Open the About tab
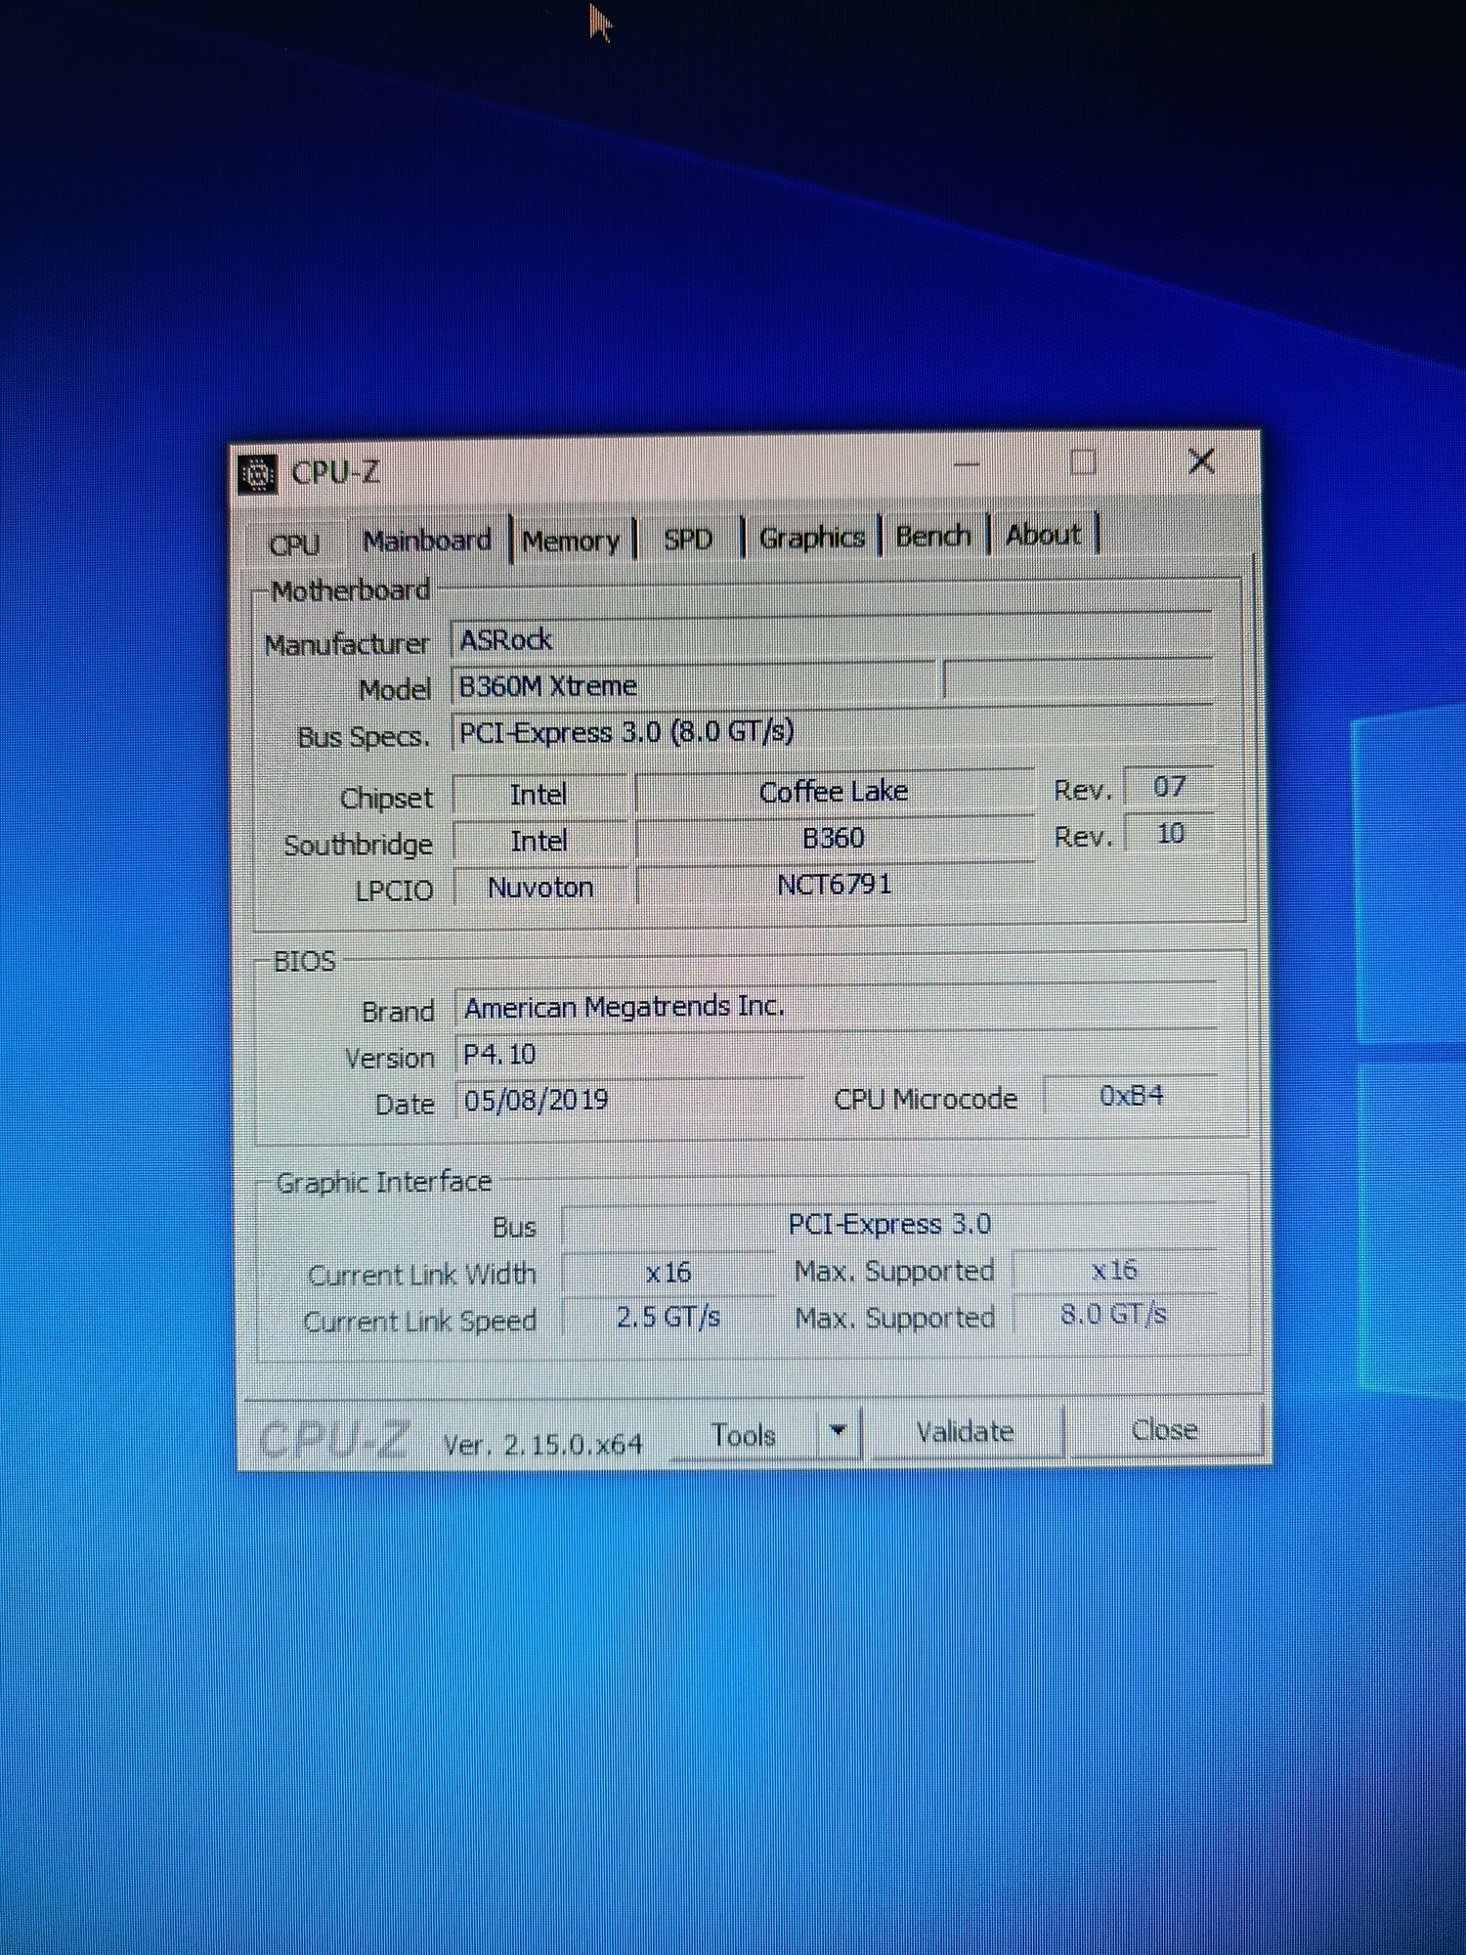The height and width of the screenshot is (1955, 1466). coord(1043,535)
